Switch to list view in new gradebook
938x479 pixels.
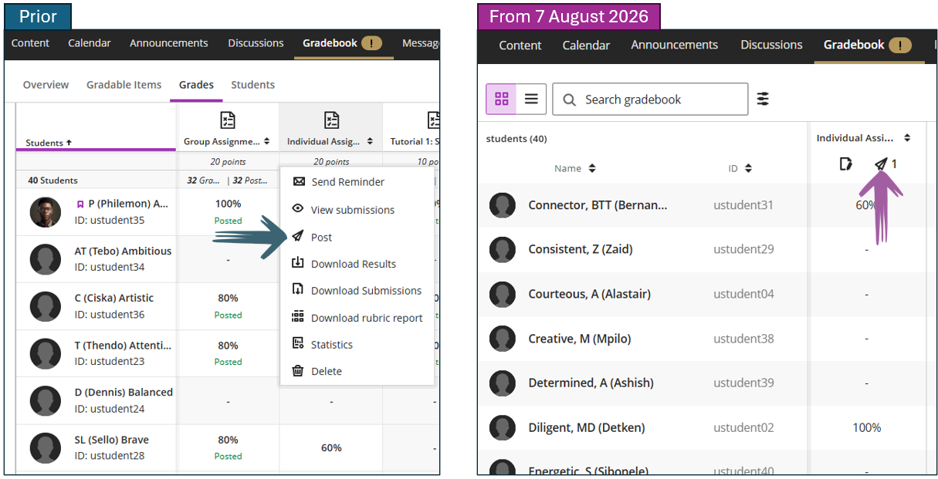pos(531,99)
